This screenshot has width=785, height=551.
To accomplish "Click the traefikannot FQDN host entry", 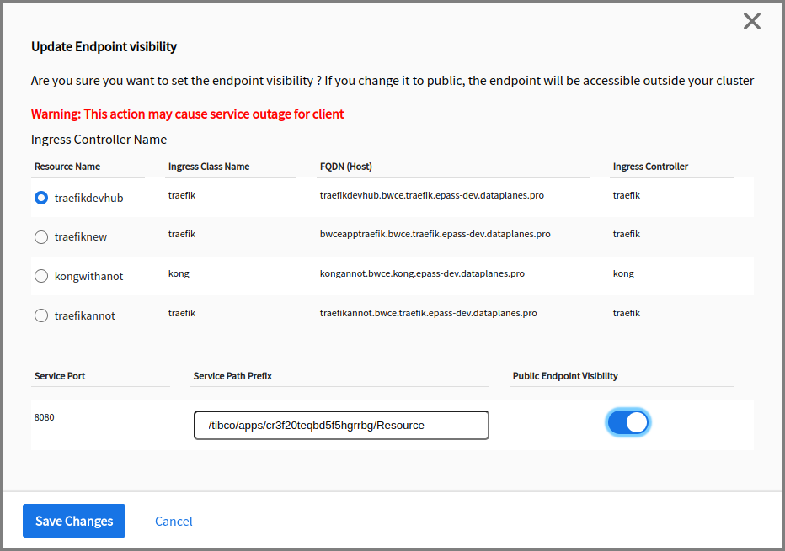I will point(428,313).
